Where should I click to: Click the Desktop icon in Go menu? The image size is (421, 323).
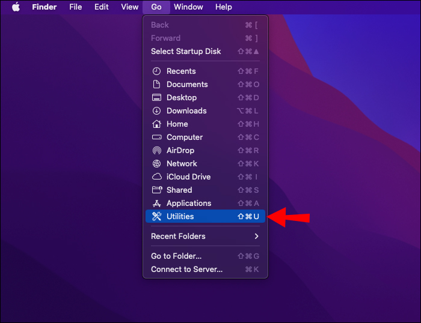[x=156, y=98]
